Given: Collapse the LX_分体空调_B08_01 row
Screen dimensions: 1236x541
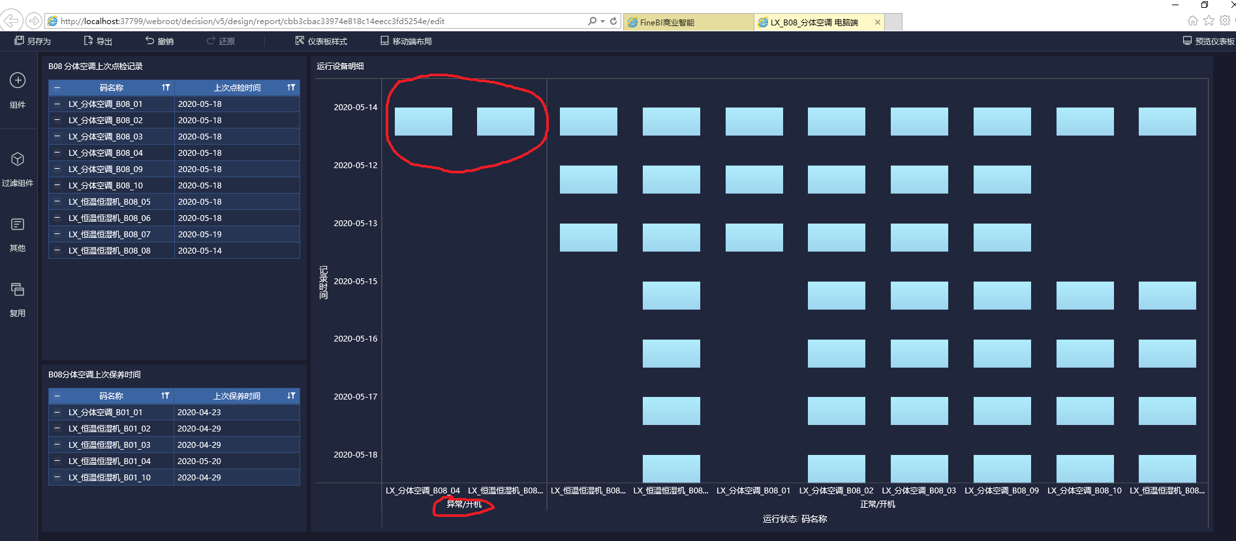Looking at the screenshot, I should coord(57,104).
